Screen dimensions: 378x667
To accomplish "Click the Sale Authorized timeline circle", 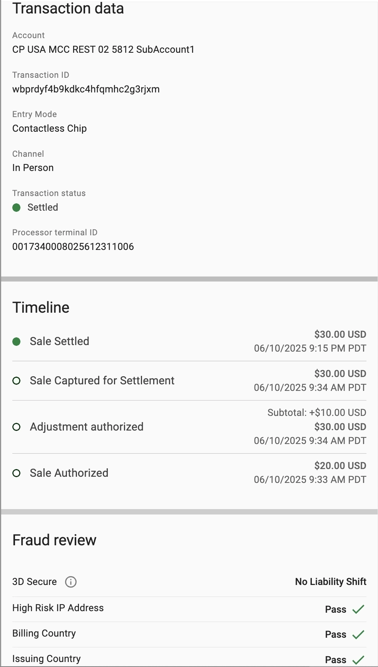I will click(17, 473).
